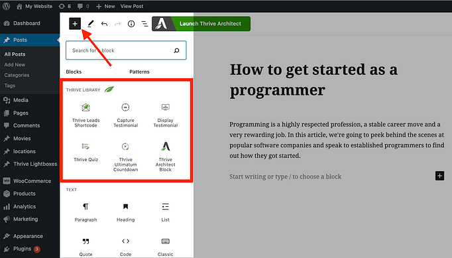The width and height of the screenshot is (452, 258).
Task: Open the Plugins menu
Action: pos(30,249)
